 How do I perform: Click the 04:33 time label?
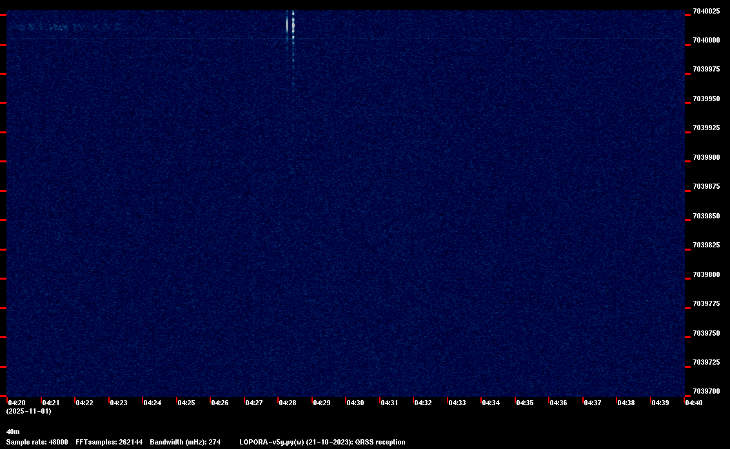[457, 403]
